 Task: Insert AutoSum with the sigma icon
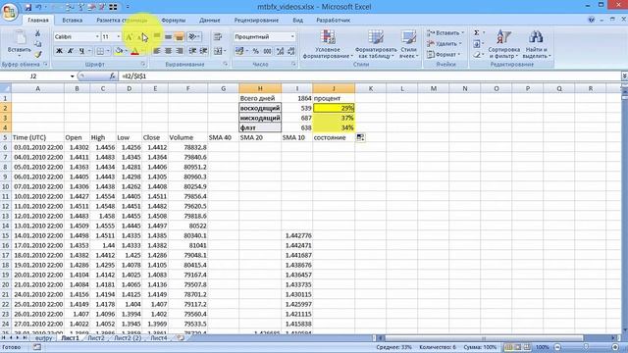(x=477, y=32)
